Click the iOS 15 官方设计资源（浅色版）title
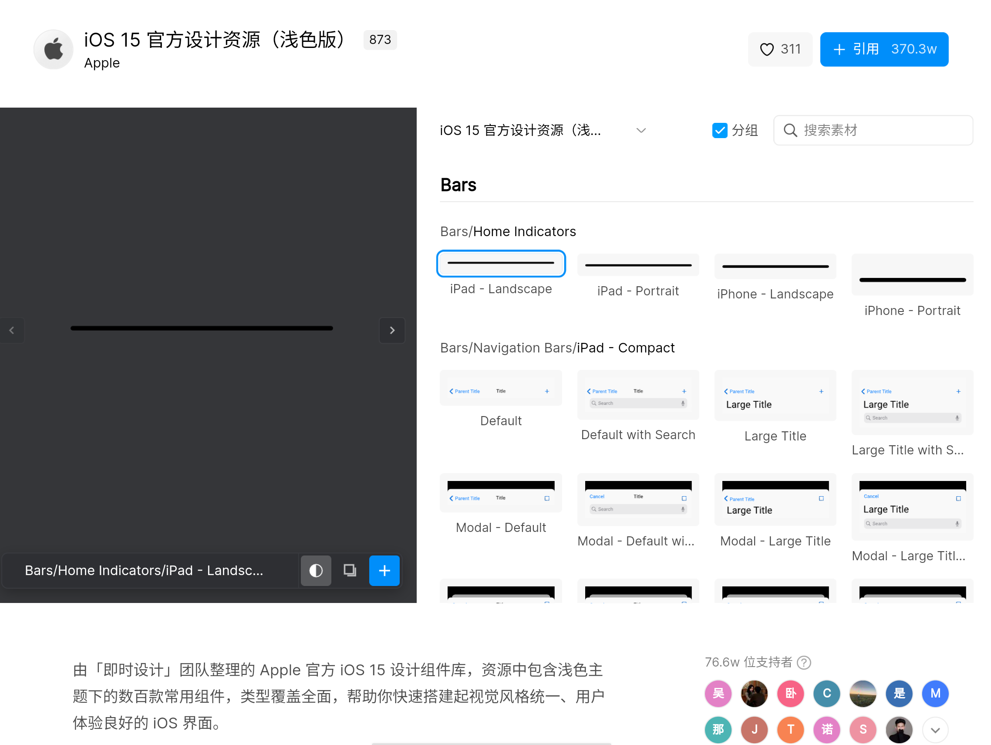 tap(215, 40)
